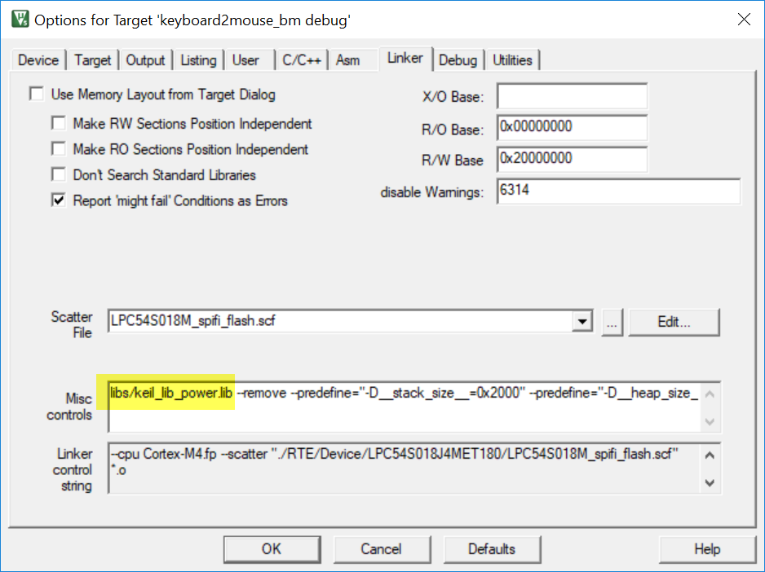
Task: Click the R/O Base field 0x00000000
Action: [x=573, y=128]
